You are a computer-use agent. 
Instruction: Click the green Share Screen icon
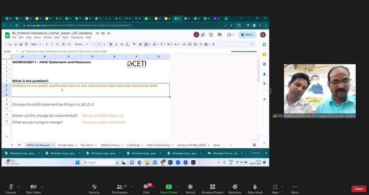coord(169,187)
